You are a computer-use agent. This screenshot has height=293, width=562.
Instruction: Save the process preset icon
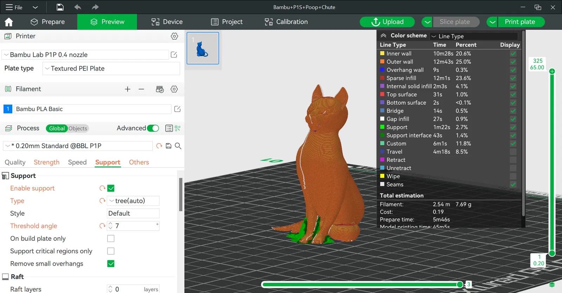click(x=169, y=146)
